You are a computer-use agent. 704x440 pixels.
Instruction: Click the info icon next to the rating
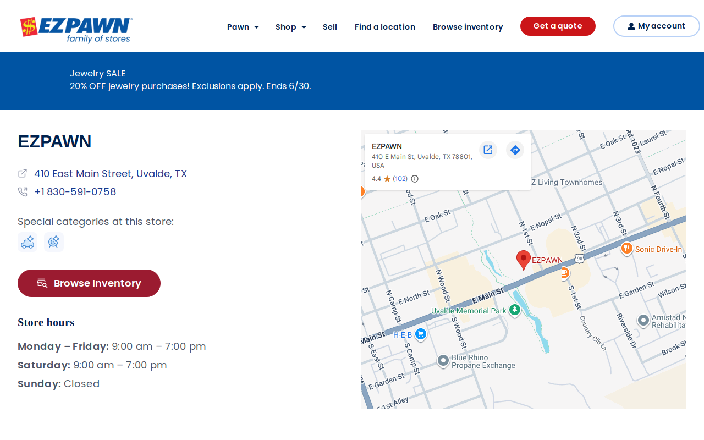coord(415,179)
